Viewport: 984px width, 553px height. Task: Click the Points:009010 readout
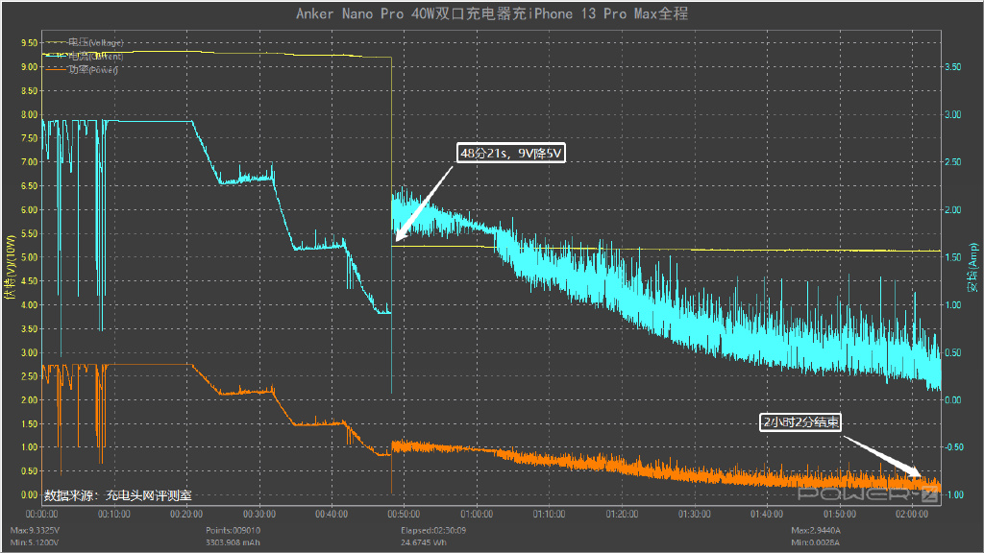click(x=233, y=530)
